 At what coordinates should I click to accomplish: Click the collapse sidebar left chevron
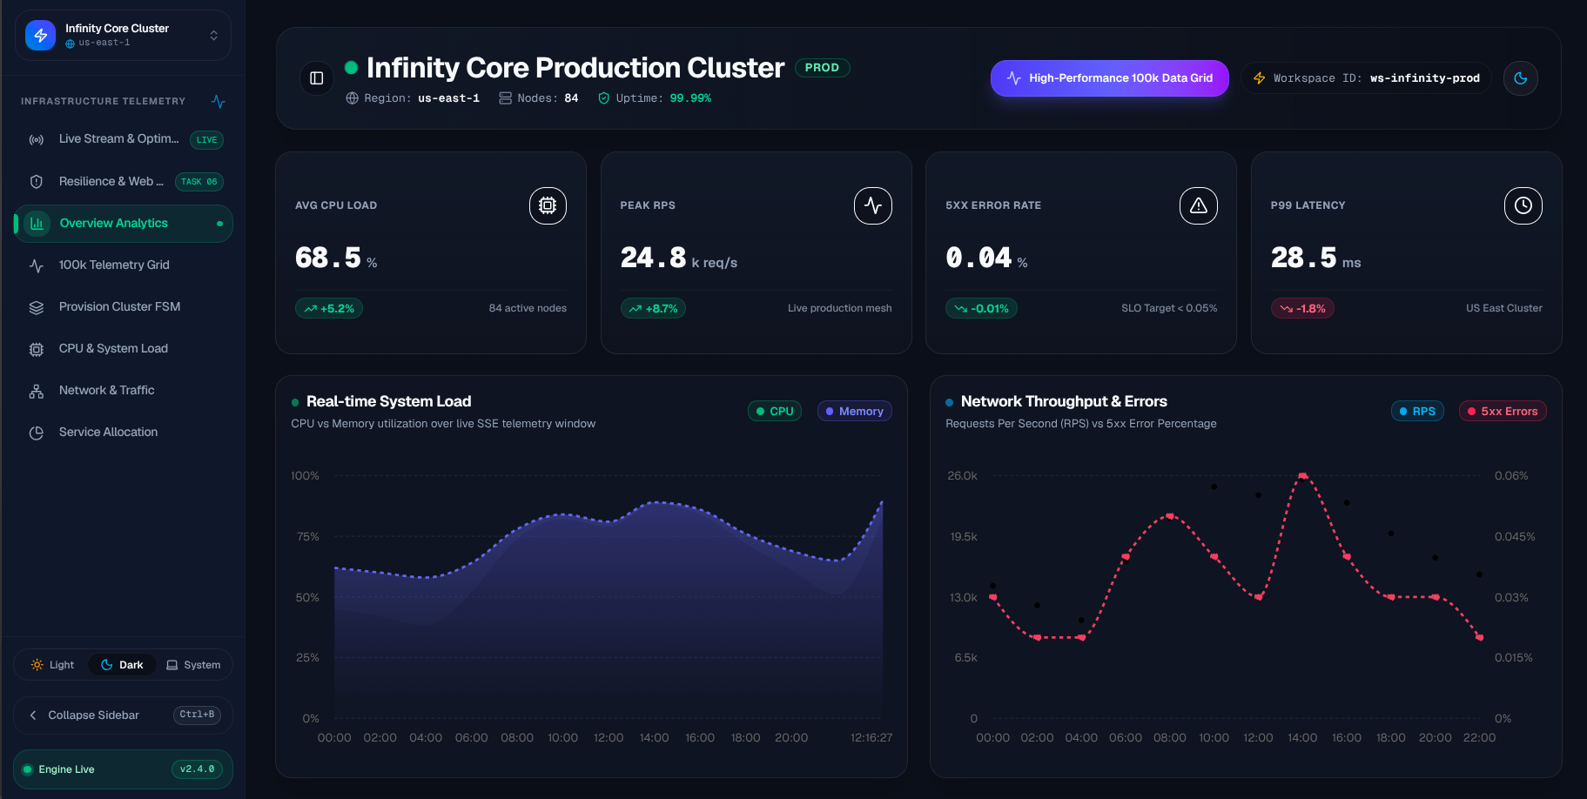point(33,715)
